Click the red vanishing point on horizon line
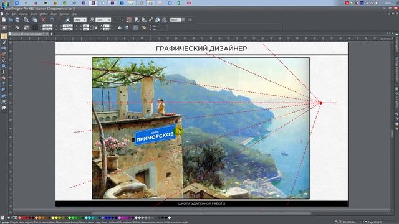This screenshot has width=399, height=224. [x=321, y=103]
